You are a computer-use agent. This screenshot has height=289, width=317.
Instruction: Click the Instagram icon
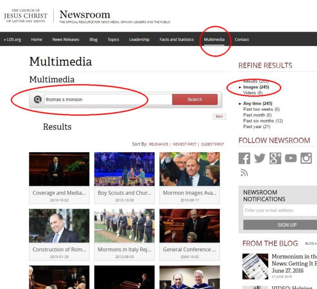point(306,158)
